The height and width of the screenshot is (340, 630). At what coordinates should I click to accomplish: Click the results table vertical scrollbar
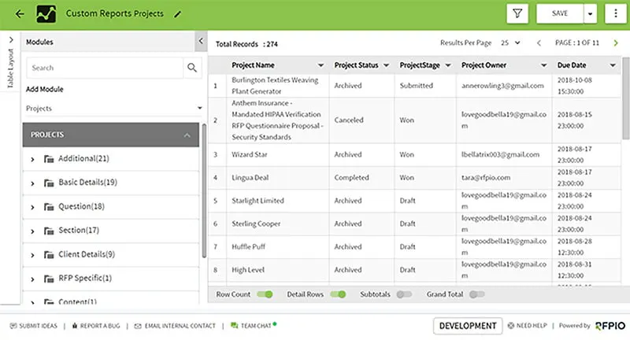point(625,98)
